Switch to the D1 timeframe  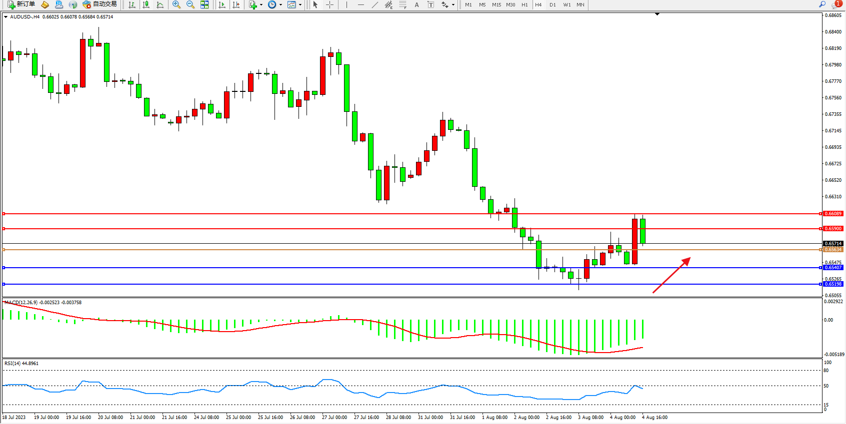pyautogui.click(x=552, y=4)
